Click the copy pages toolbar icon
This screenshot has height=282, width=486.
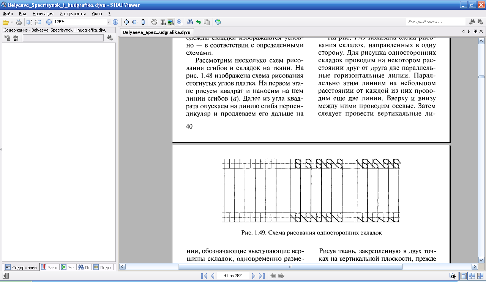tap(207, 22)
